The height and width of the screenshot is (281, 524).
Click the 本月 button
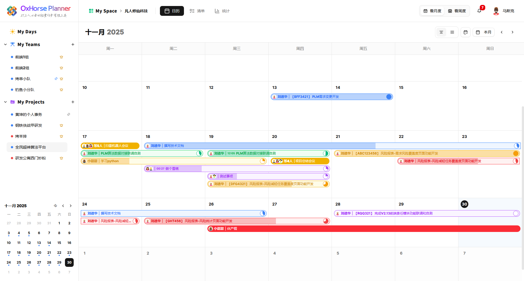click(484, 32)
